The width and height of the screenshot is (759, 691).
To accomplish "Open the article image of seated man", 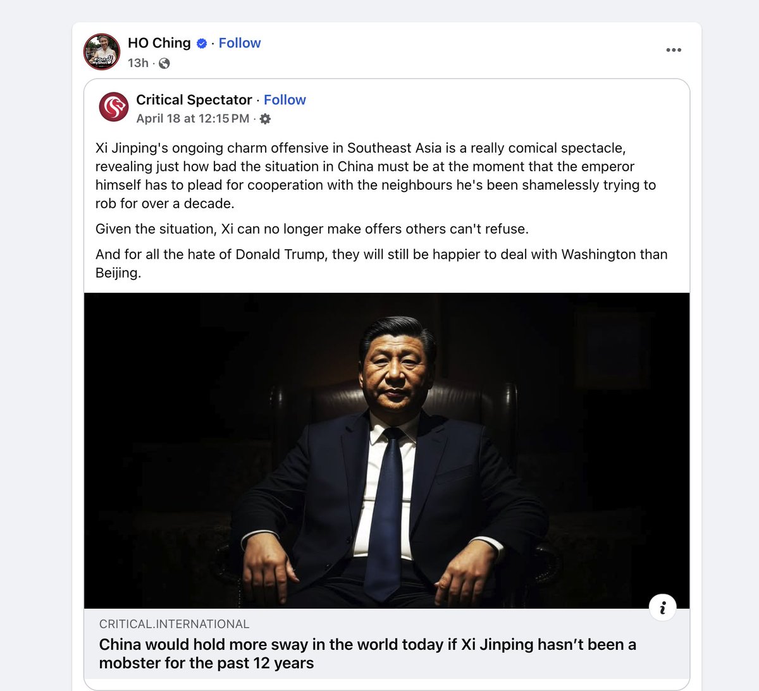I will 386,451.
